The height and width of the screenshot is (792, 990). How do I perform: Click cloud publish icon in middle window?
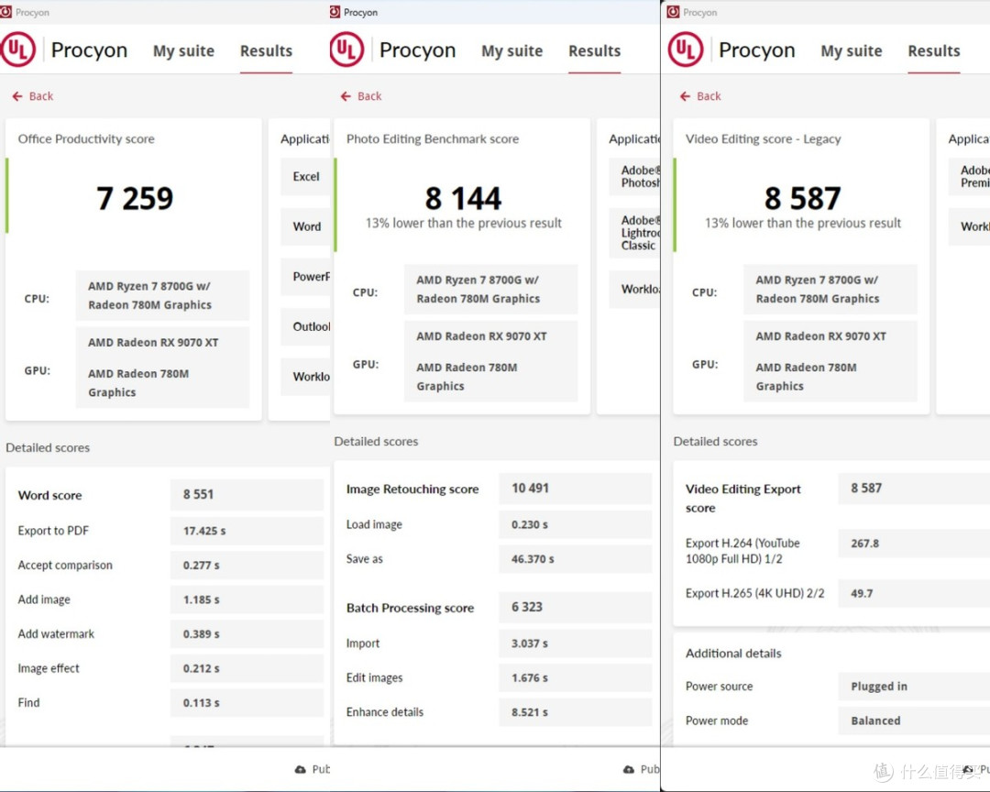pyautogui.click(x=629, y=769)
